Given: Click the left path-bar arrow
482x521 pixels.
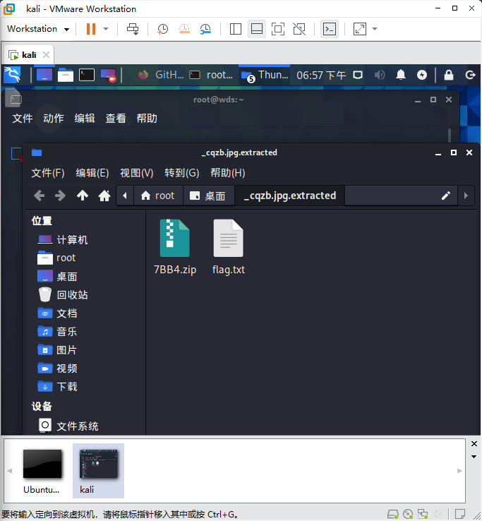Looking at the screenshot, I should click(x=125, y=196).
